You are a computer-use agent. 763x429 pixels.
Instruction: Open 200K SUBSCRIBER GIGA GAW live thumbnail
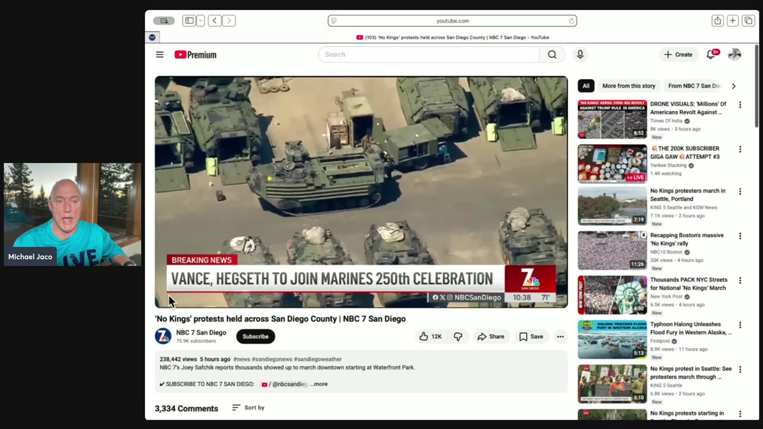(x=612, y=163)
